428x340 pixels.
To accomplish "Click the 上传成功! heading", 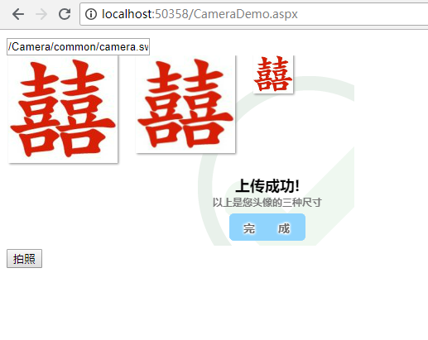I will pyautogui.click(x=267, y=186).
